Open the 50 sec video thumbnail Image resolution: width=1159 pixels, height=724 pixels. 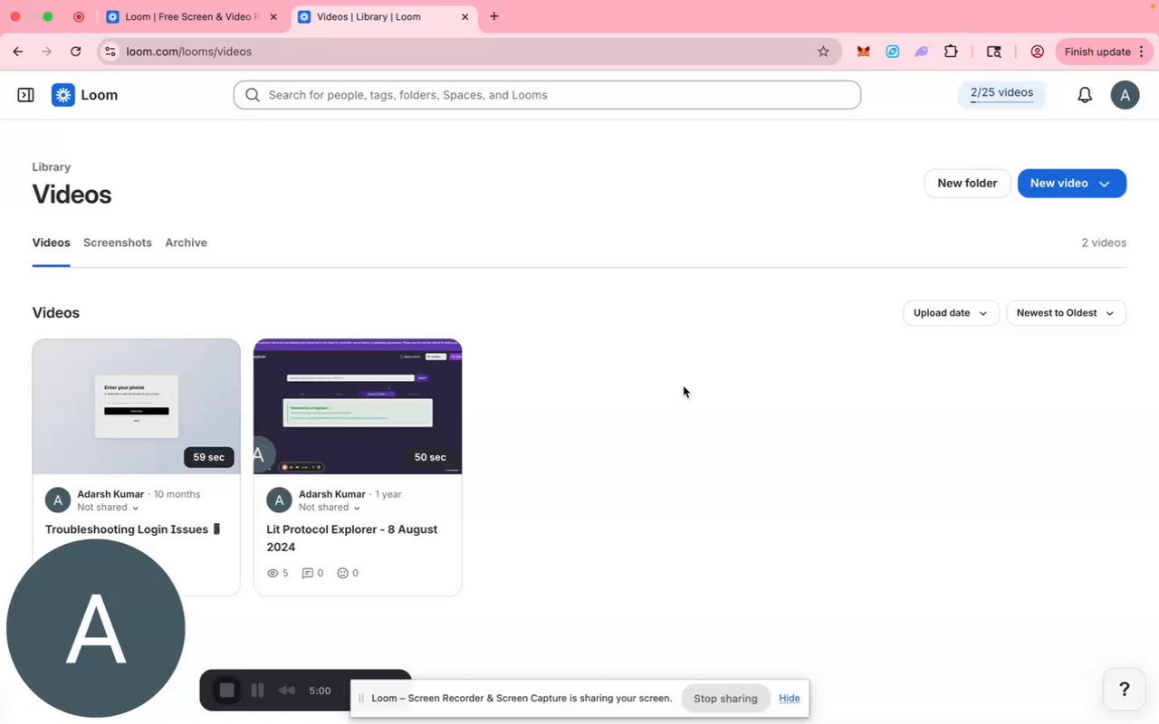[358, 406]
